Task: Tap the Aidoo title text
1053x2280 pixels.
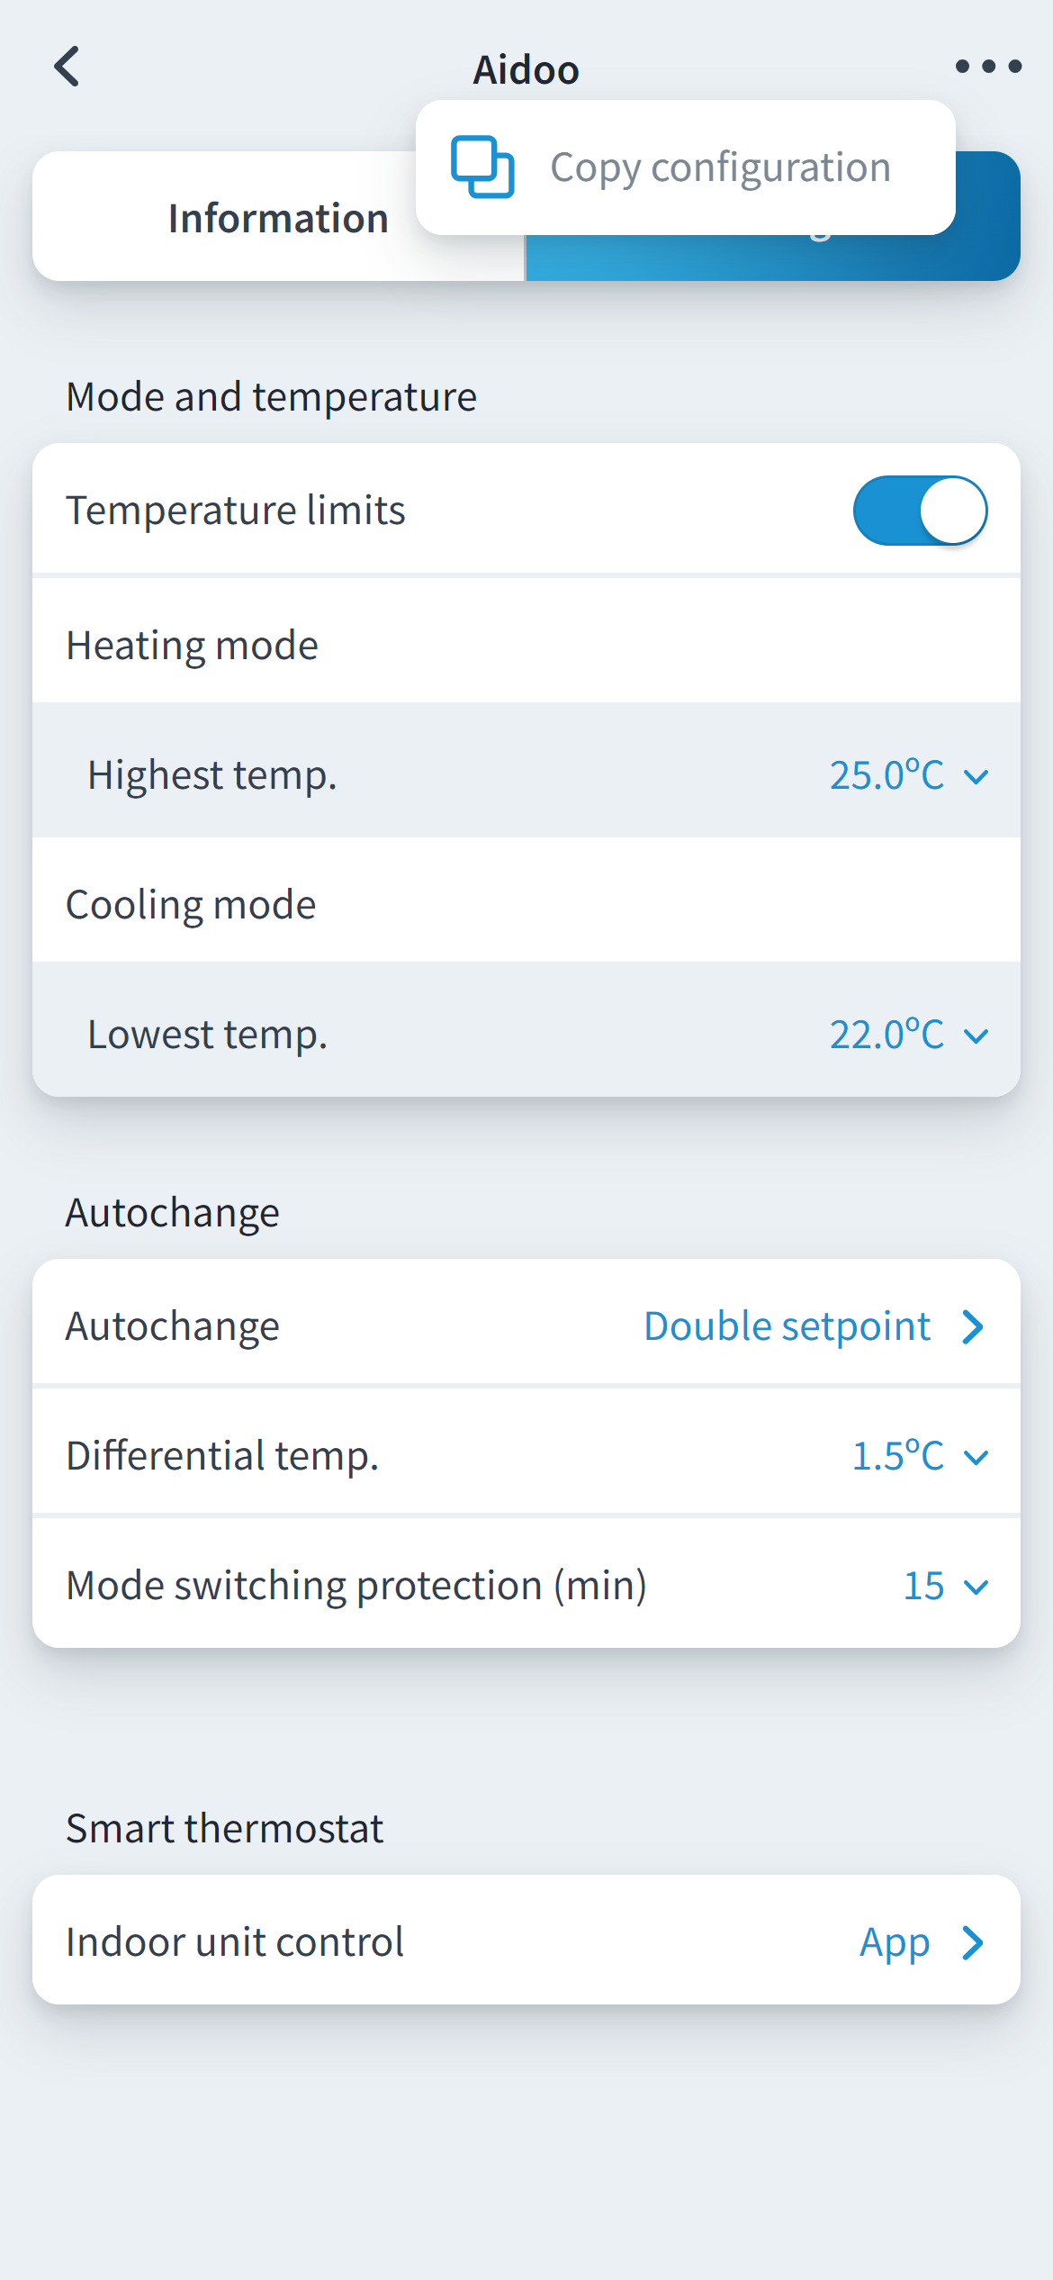Action: 526,69
